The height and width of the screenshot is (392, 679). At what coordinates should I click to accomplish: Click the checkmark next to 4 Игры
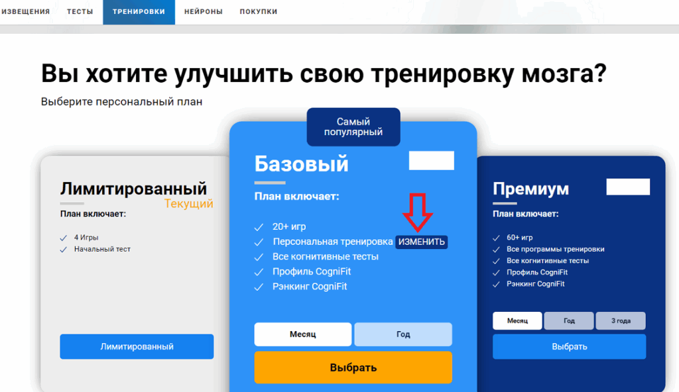pos(64,238)
